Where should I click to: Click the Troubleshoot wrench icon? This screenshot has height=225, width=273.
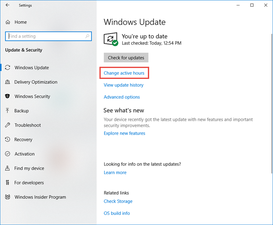pyautogui.click(x=8, y=125)
